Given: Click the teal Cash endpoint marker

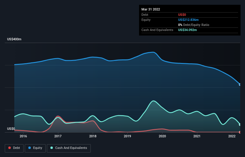Looking at the screenshot, I should [x=240, y=124].
